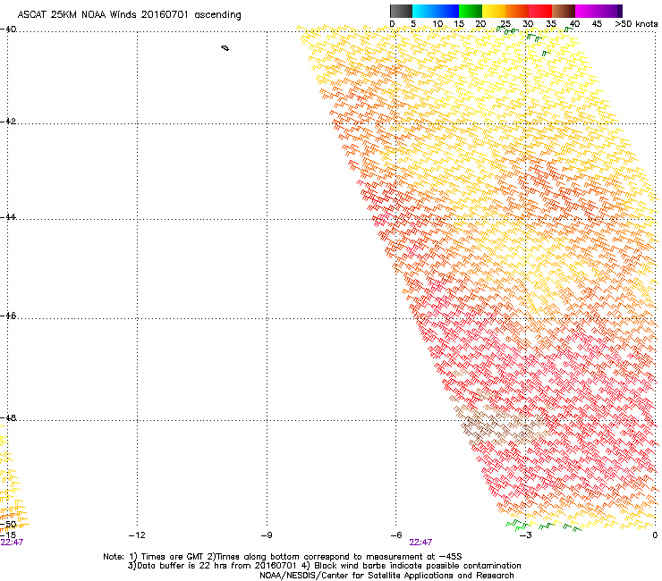The width and height of the screenshot is (662, 581).
Task: Click the magenta-purple 40-50 knot color bar segment
Action: coord(598,11)
